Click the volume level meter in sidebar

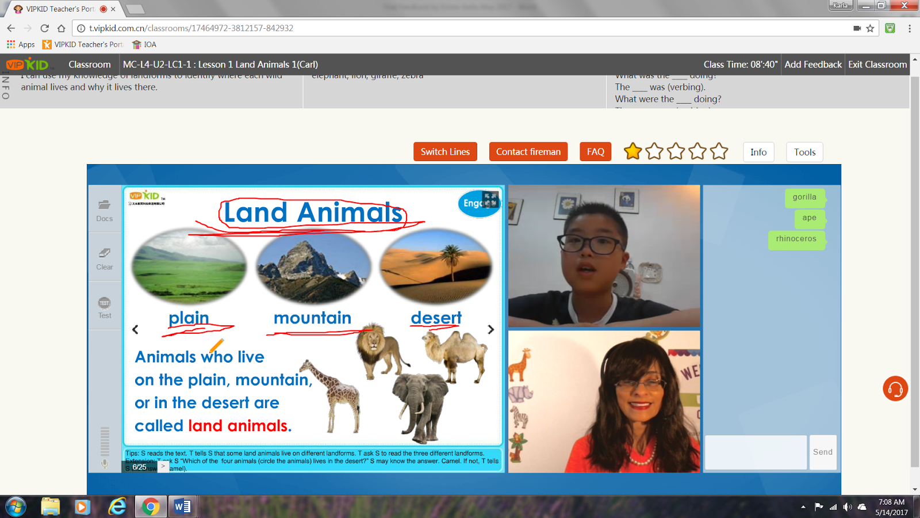[105, 441]
